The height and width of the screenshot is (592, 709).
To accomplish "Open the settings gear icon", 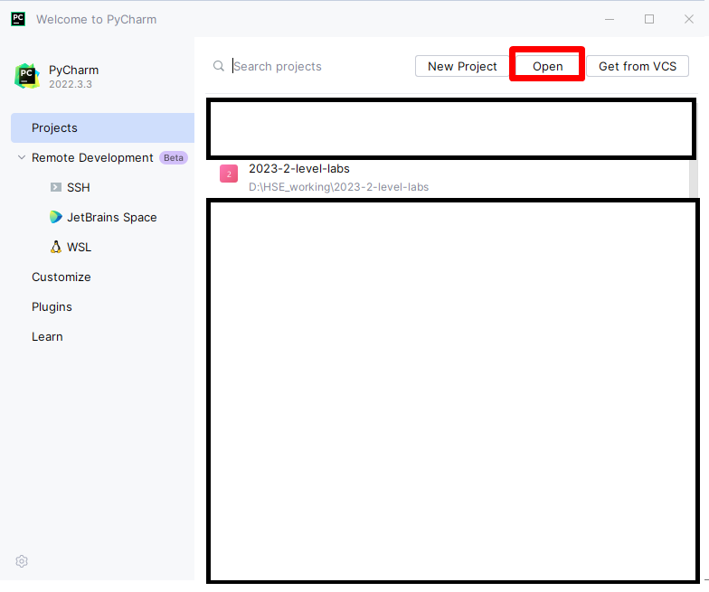I will pyautogui.click(x=22, y=560).
